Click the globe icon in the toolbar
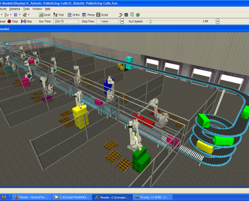This screenshot has height=201, width=249. (x=138, y=15)
